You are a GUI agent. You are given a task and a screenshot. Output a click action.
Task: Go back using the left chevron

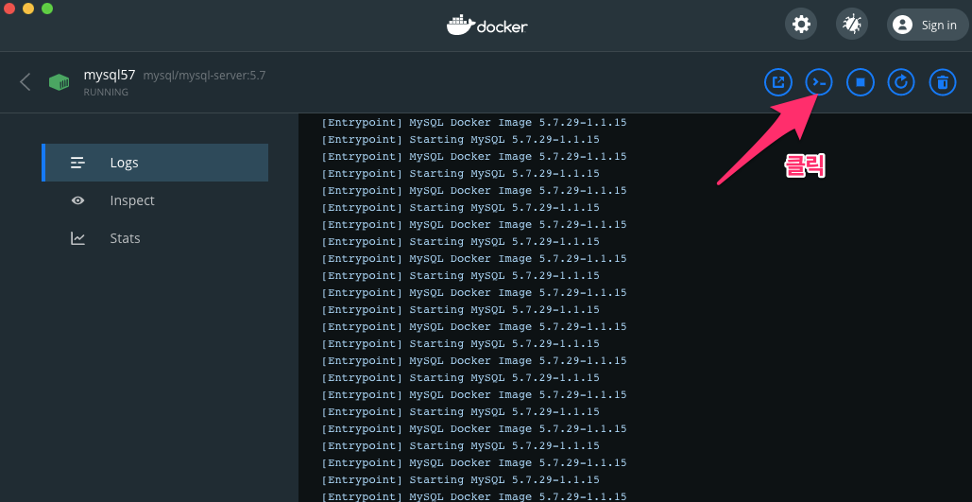tap(26, 82)
